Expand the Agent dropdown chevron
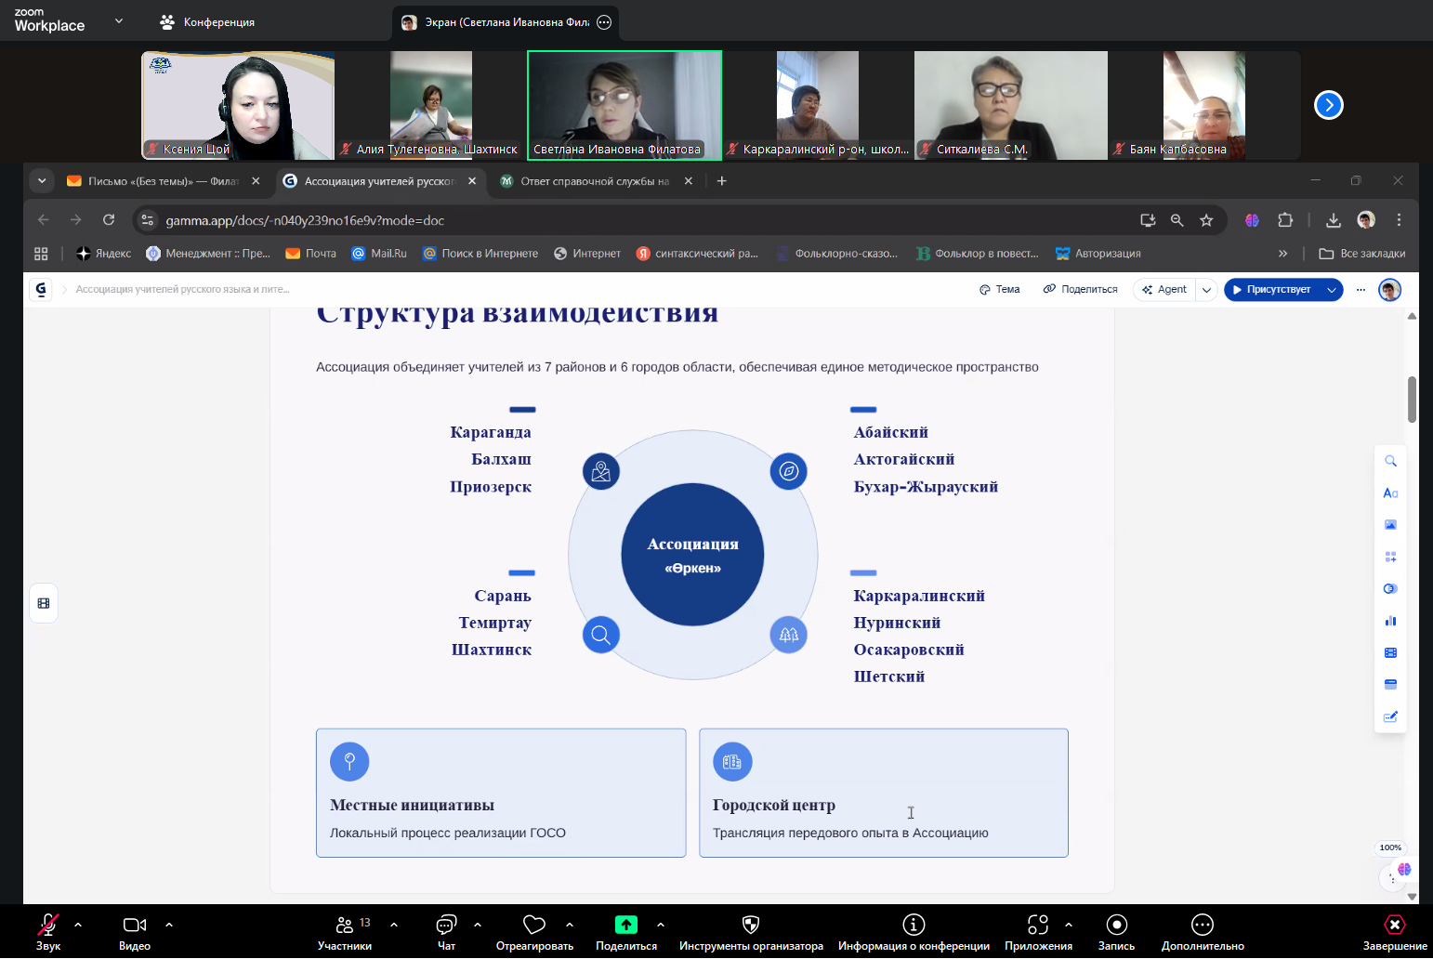The image size is (1433, 959). coord(1206,290)
